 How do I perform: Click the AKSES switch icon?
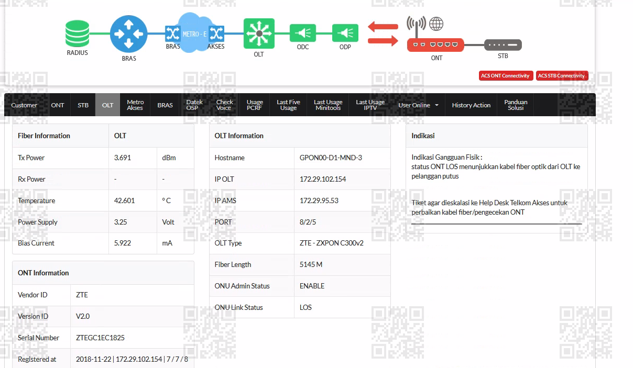click(x=216, y=34)
